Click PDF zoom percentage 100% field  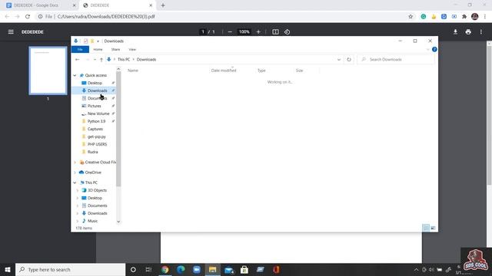(x=244, y=32)
